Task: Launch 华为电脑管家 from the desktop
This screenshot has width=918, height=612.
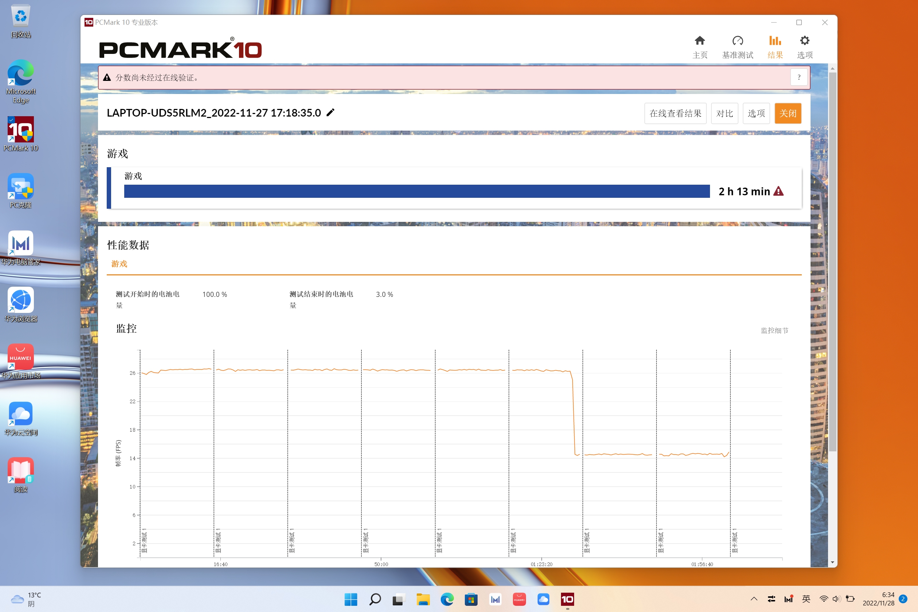Action: pyautogui.click(x=20, y=246)
